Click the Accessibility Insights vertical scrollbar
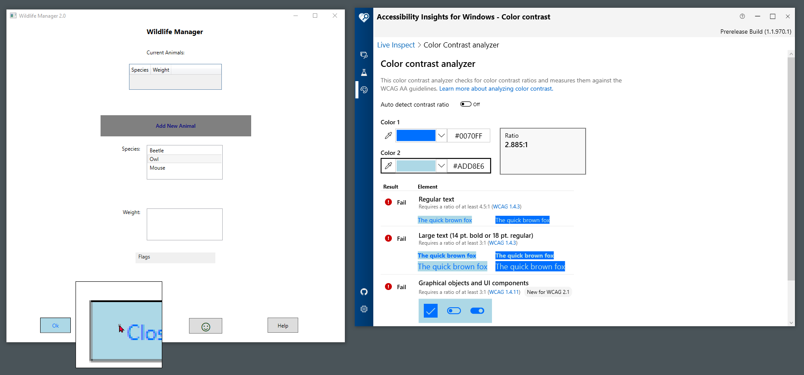The image size is (804, 375). 791,168
